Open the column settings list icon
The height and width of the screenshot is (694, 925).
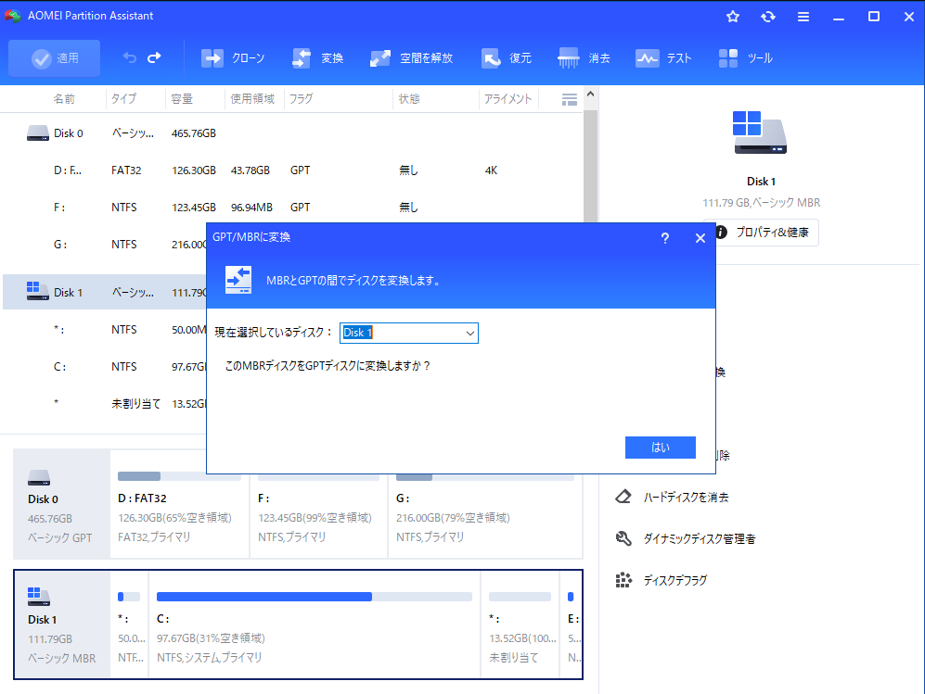570,99
